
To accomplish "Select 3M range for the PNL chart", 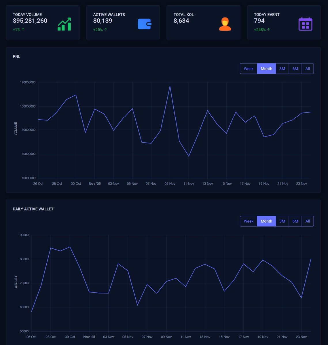I will [x=282, y=68].
